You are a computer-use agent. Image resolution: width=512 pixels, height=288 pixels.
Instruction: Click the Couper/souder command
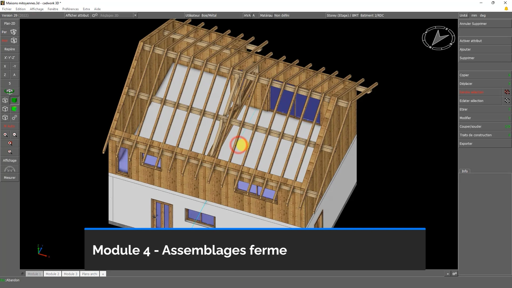485,126
